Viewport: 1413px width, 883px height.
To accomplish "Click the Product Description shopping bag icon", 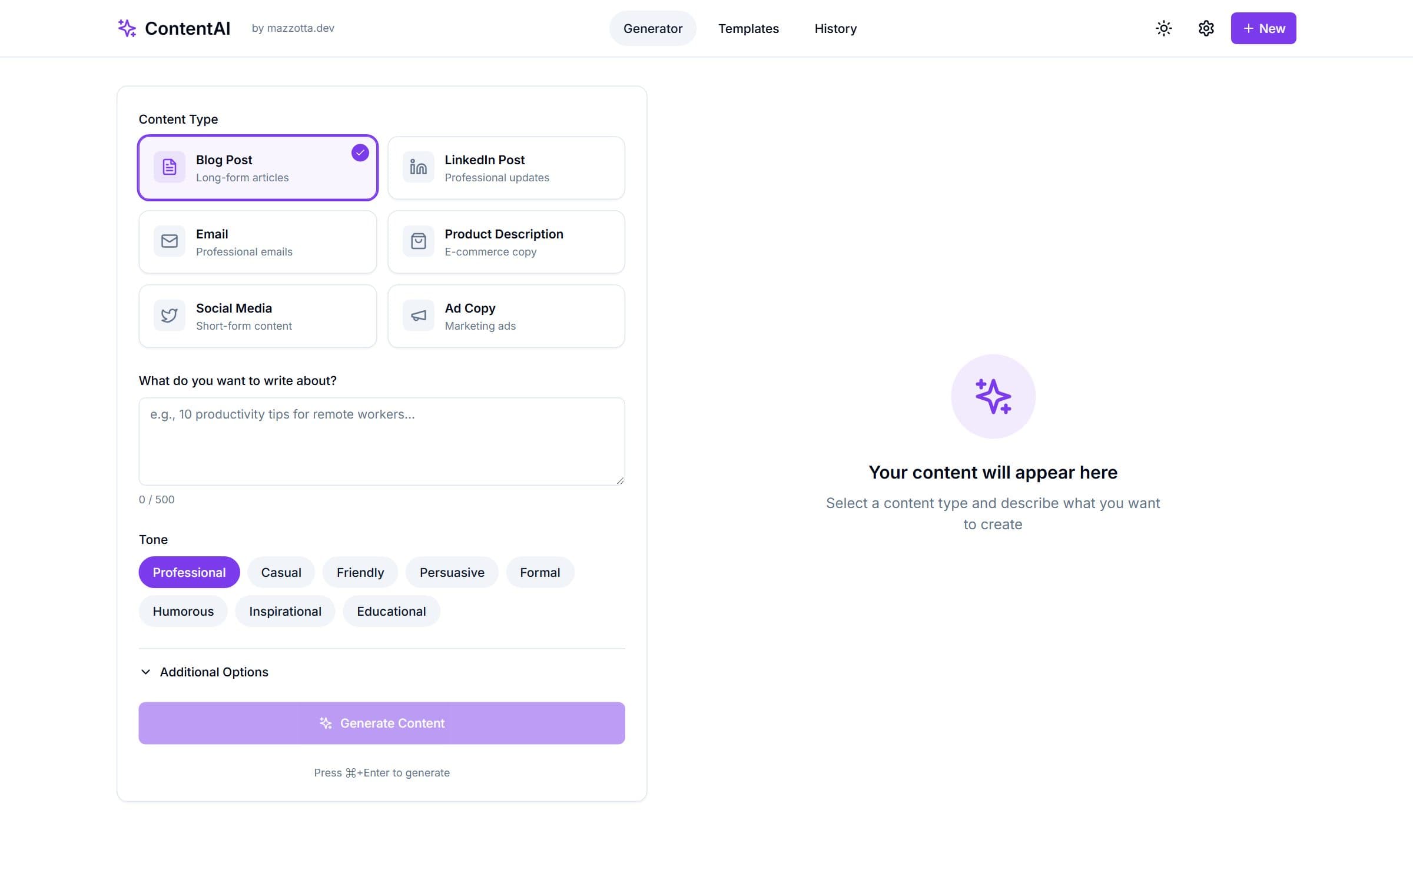I will (x=418, y=241).
